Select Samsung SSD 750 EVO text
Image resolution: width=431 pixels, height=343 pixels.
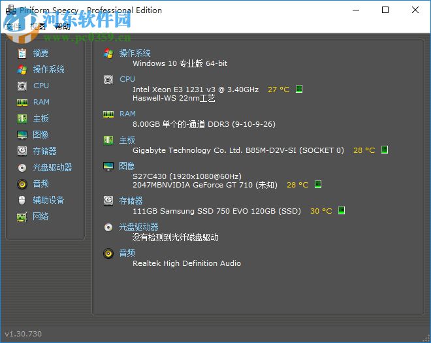click(217, 211)
